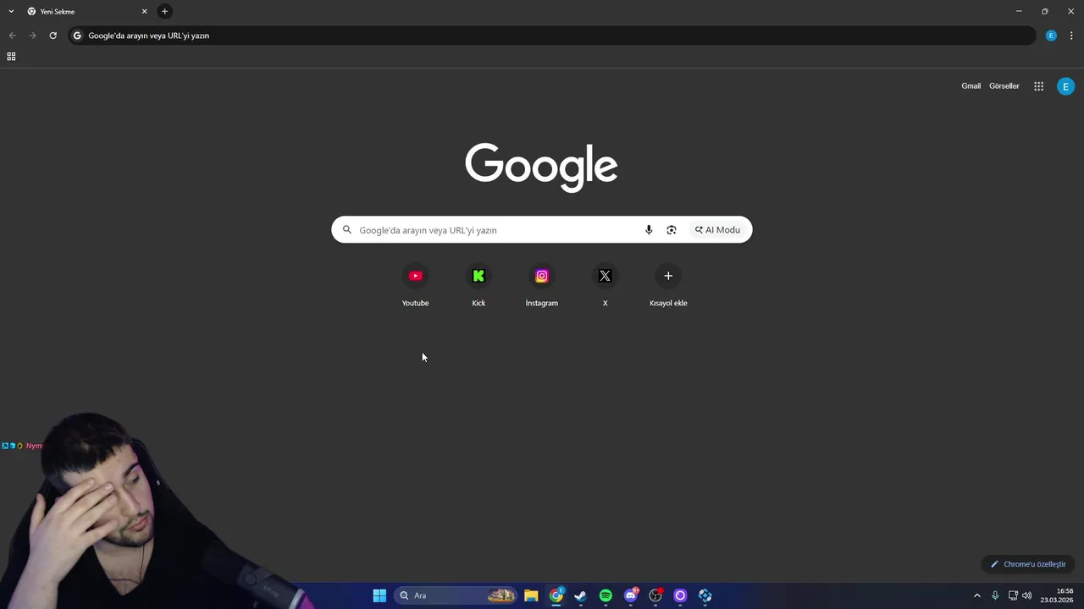Open File Explorer from the taskbar
Image resolution: width=1084 pixels, height=609 pixels.
pos(531,595)
